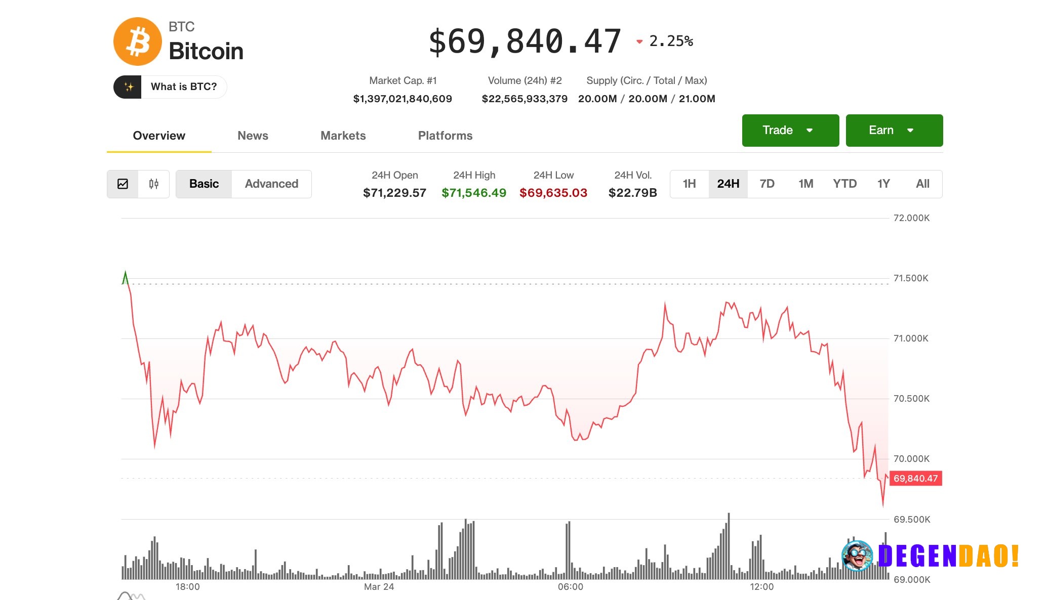
Task: Enable the 1H time range
Action: coord(690,184)
